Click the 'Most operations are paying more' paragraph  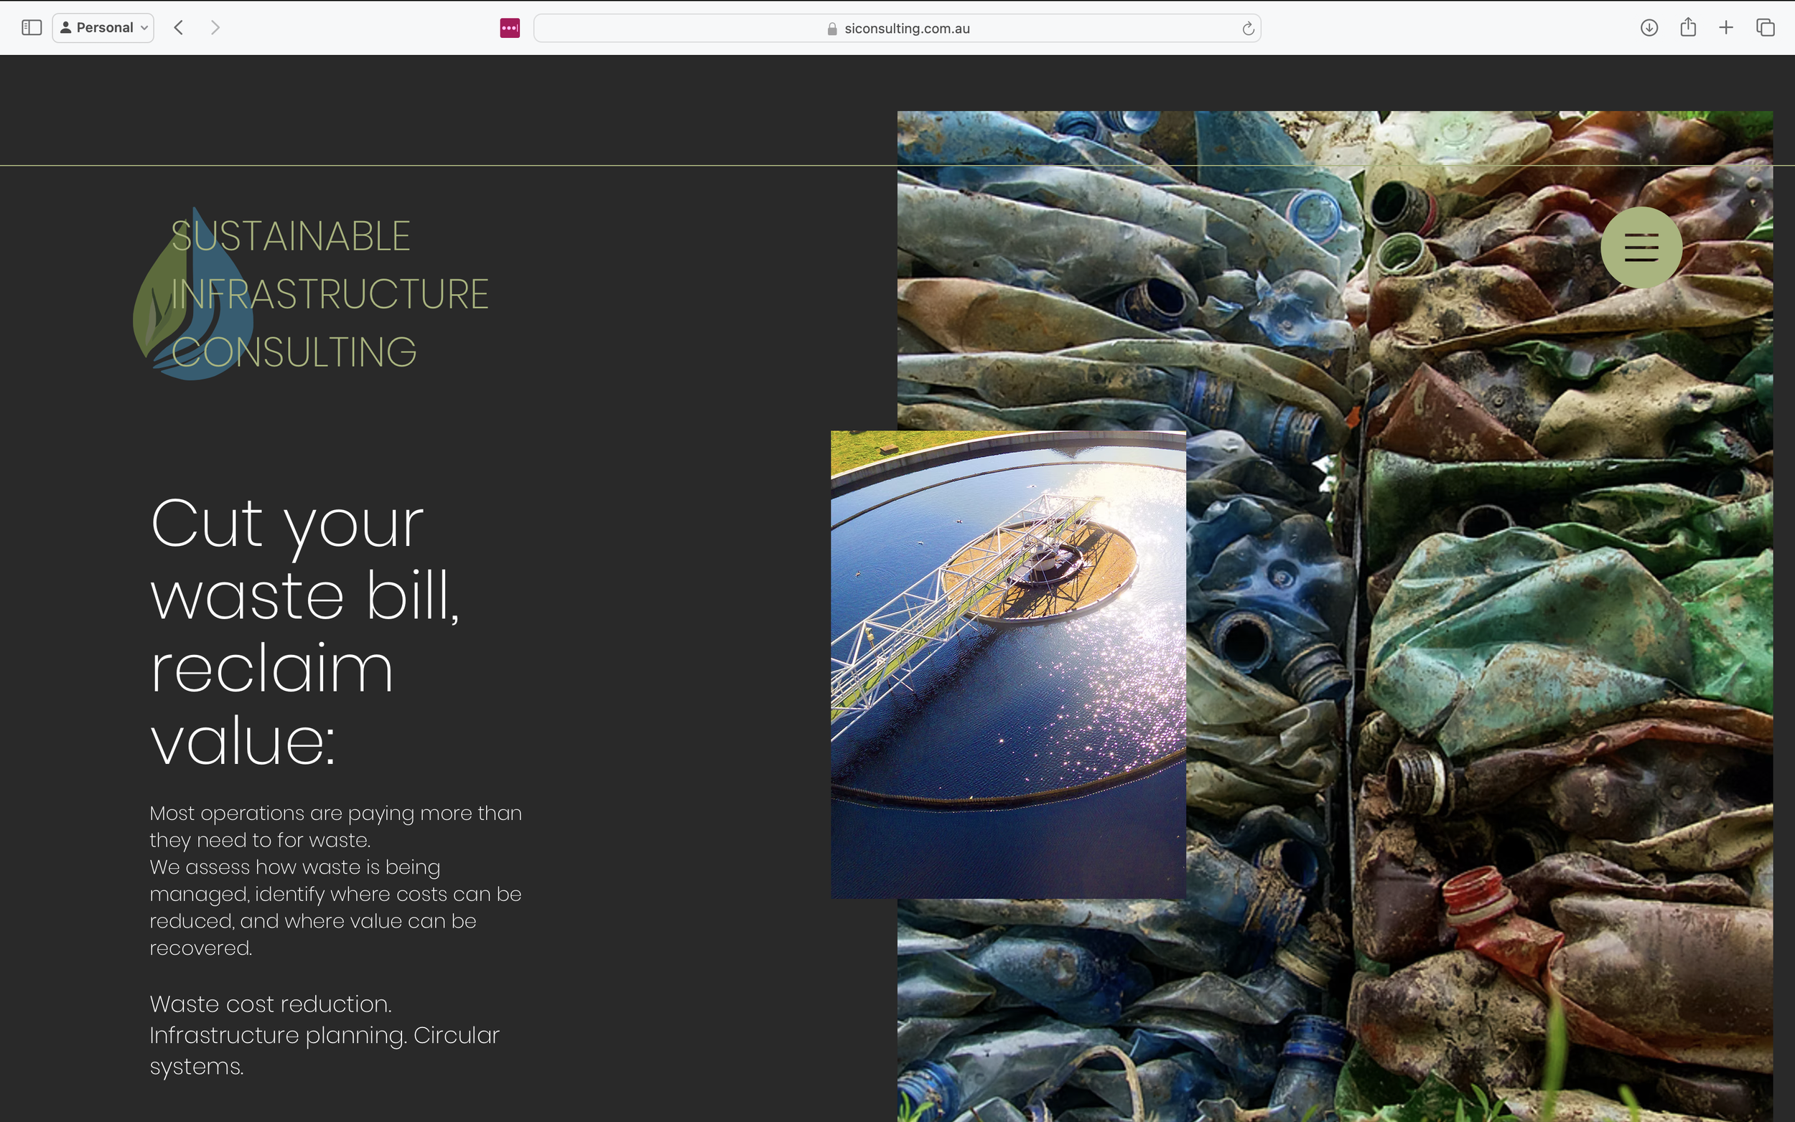(336, 880)
